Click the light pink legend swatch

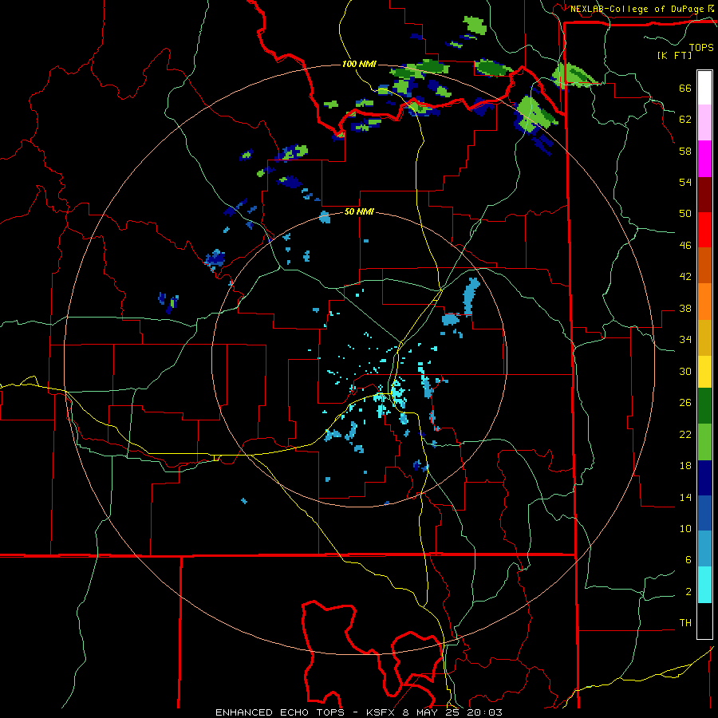click(x=704, y=122)
